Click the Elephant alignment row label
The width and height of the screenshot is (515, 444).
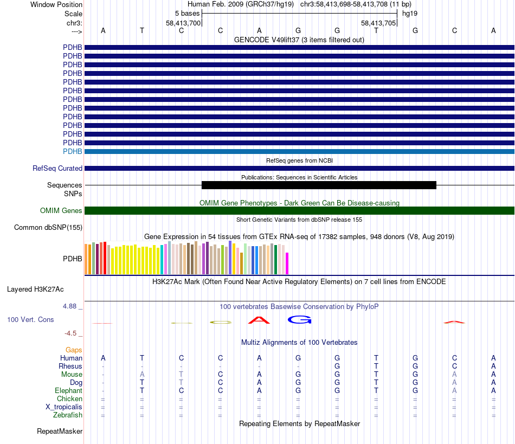(68, 390)
